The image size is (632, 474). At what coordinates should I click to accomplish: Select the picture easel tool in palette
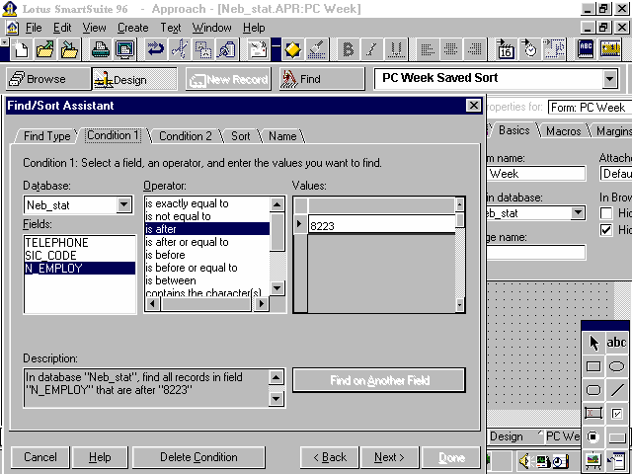pos(593,460)
